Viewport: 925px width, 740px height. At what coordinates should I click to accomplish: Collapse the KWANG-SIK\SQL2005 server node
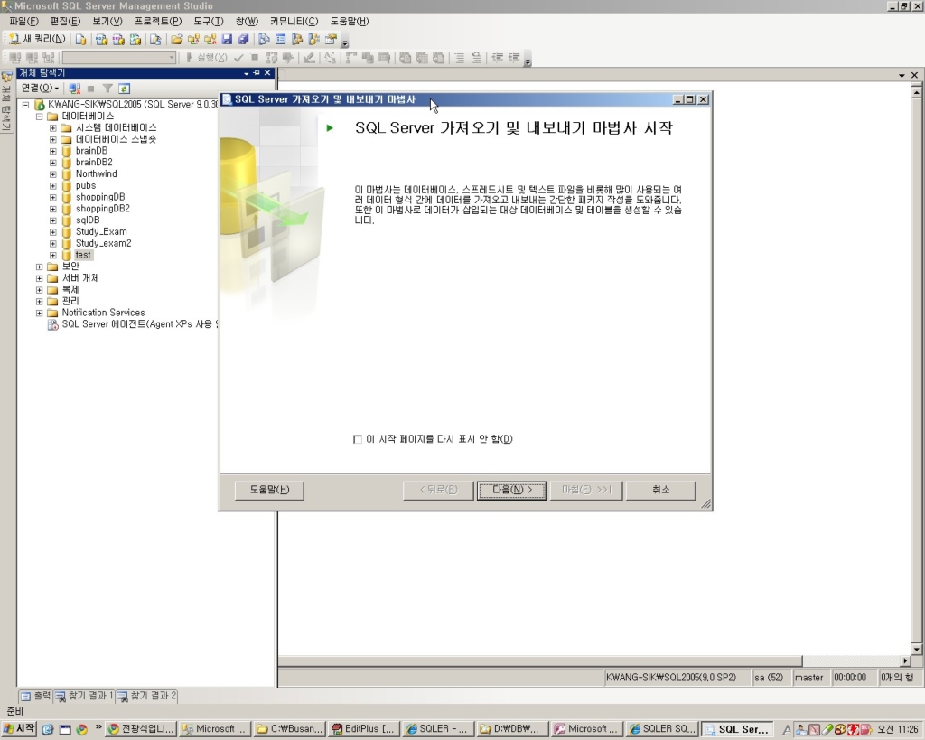pos(25,105)
